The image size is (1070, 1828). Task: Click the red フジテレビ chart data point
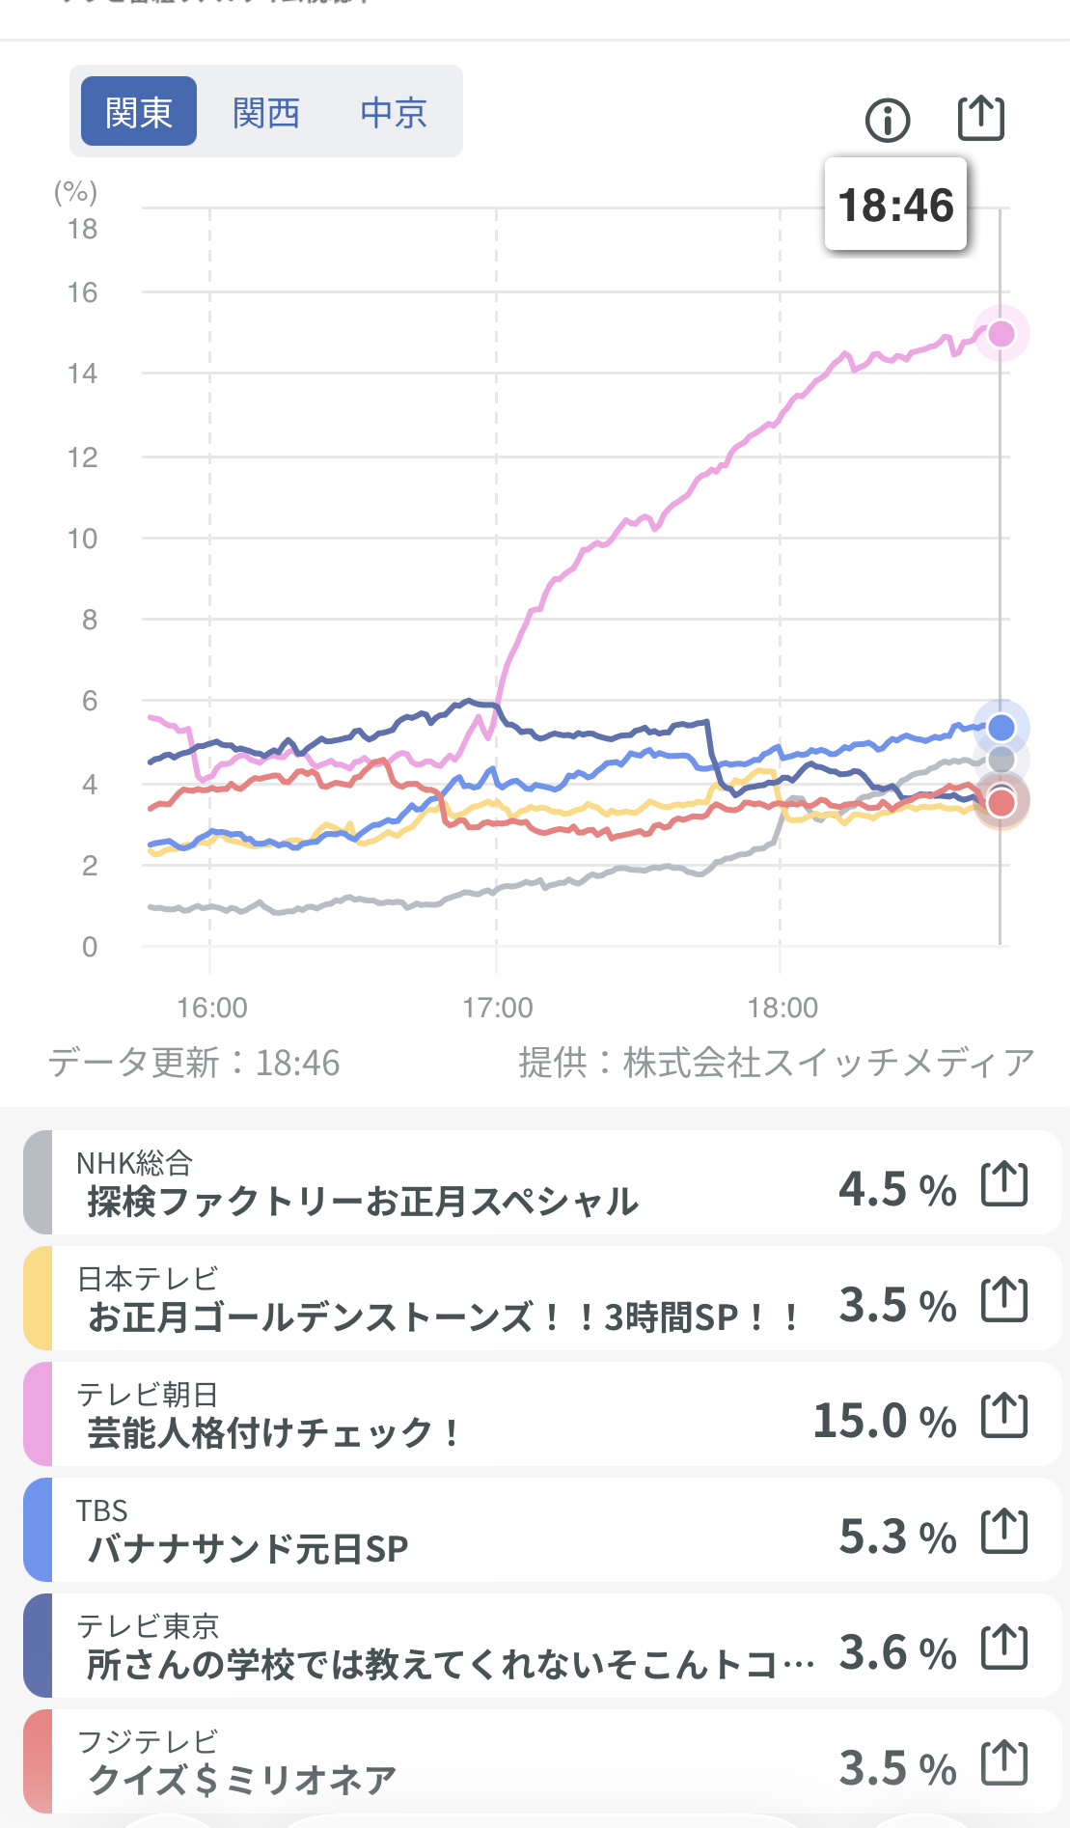1001,803
